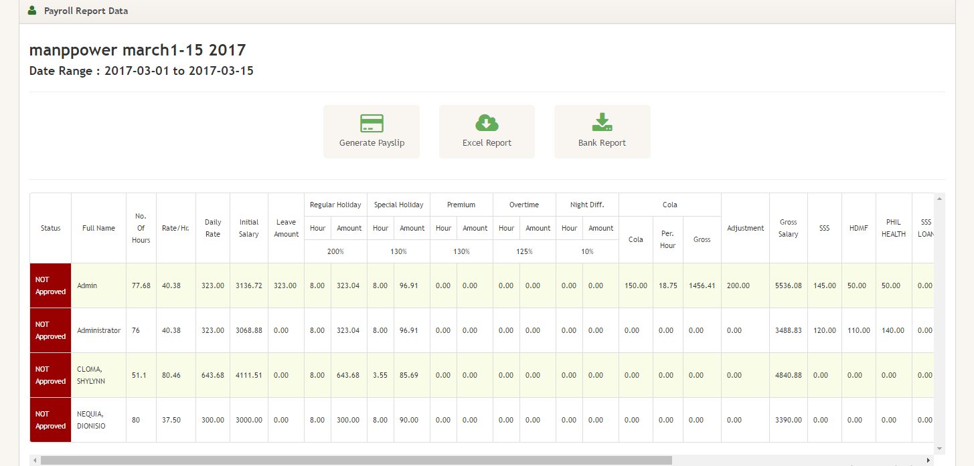974x466 pixels.
Task: Click the "Initial Salary" column header
Action: (x=249, y=228)
